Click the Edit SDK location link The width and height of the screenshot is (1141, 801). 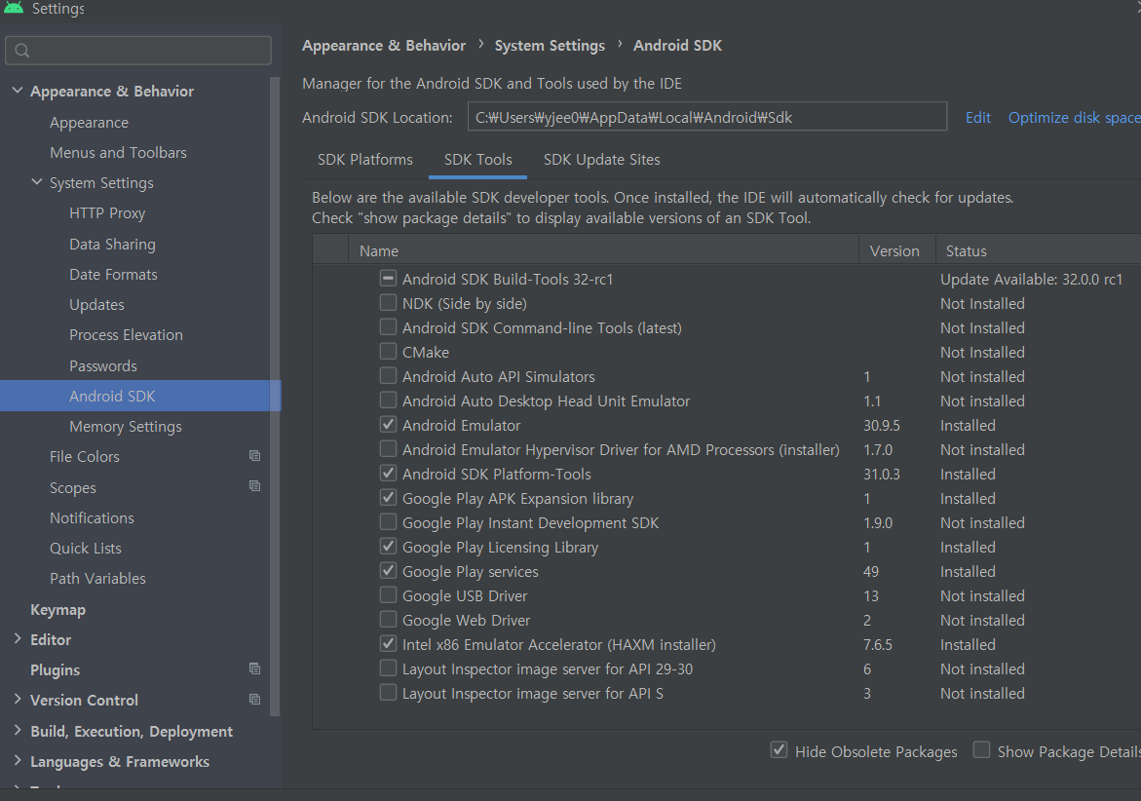pos(978,117)
